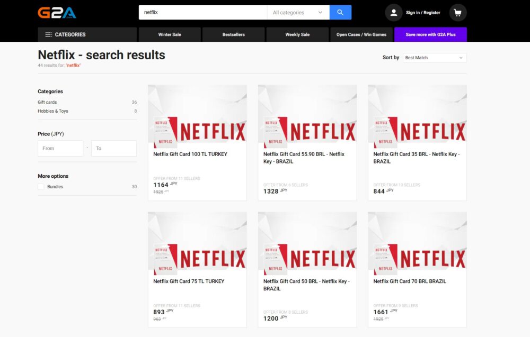Click the 893 JPY price
The image size is (530, 337).
(x=163, y=312)
